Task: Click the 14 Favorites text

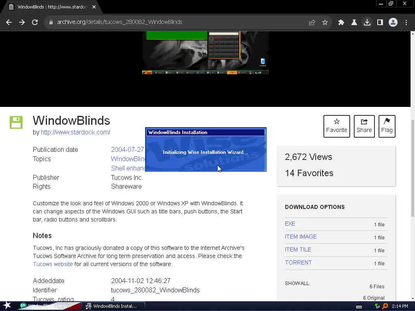Action: click(309, 173)
